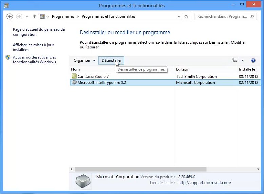Minimize the Programmes et fonctionnalités window
Screen dimensions: 264x194
click(233, 5)
